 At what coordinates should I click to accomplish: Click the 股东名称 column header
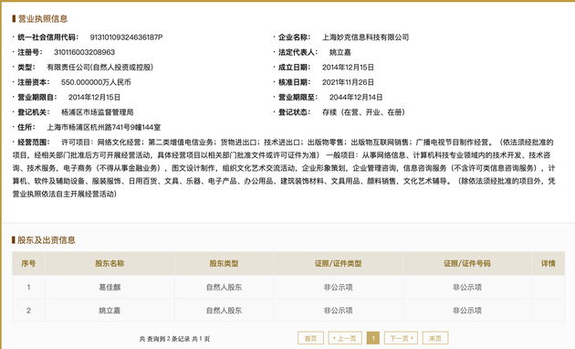tap(110, 263)
